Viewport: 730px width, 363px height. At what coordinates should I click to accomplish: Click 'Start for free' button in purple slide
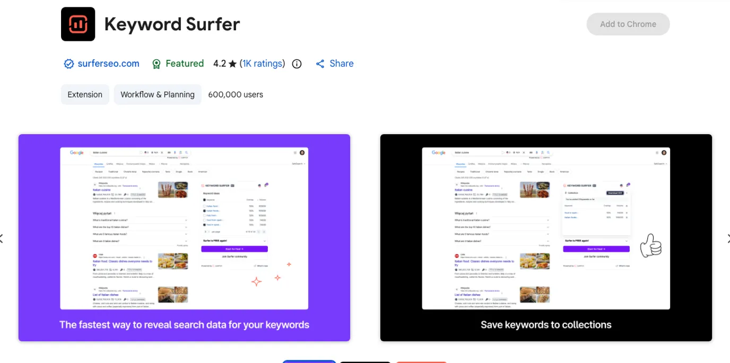point(234,249)
